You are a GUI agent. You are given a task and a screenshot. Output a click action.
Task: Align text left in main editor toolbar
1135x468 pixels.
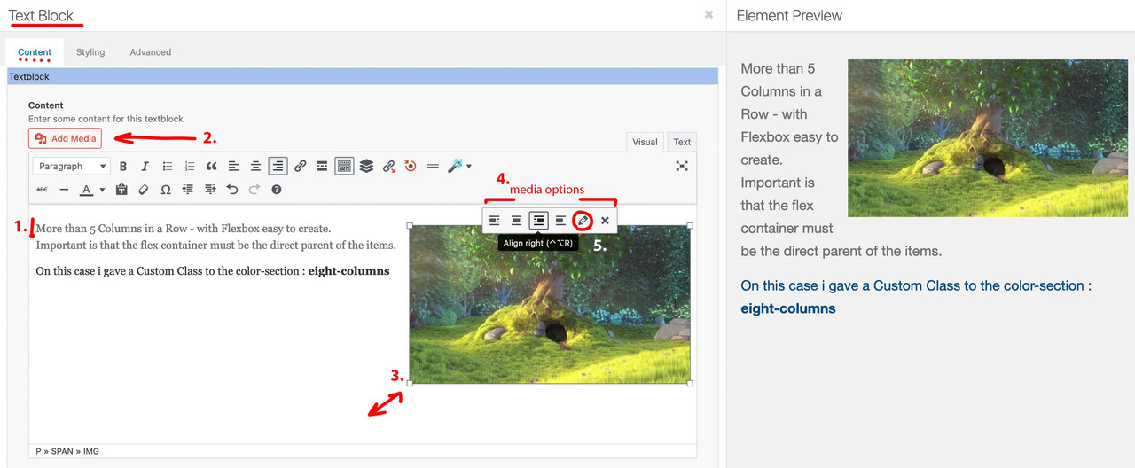click(x=234, y=166)
